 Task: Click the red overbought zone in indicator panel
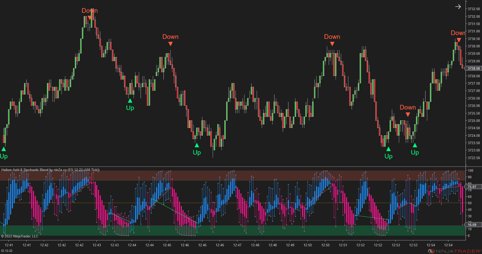[x=233, y=175]
